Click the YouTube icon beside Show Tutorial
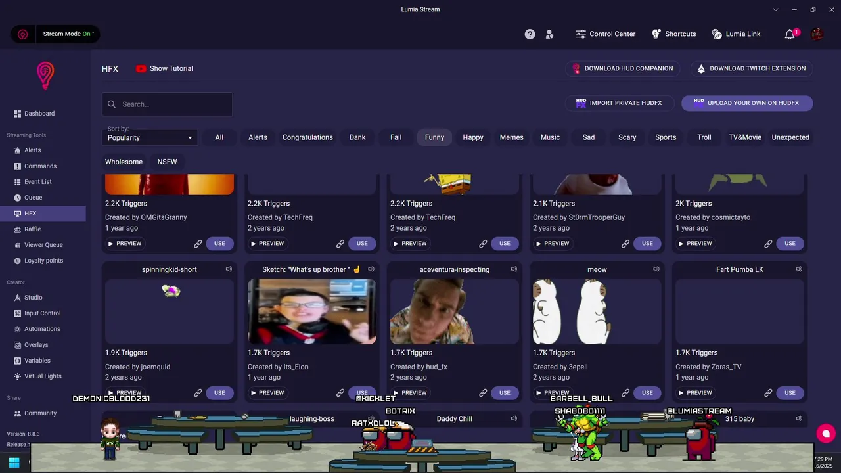Image resolution: width=841 pixels, height=473 pixels. click(141, 68)
